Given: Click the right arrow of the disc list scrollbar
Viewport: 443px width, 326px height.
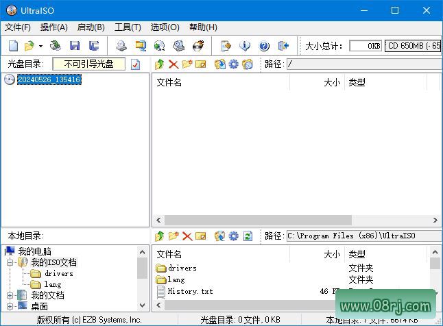Looking at the screenshot, I should click(435, 220).
